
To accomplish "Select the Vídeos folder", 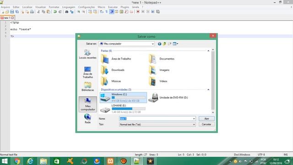I will pyautogui.click(x=158, y=81).
